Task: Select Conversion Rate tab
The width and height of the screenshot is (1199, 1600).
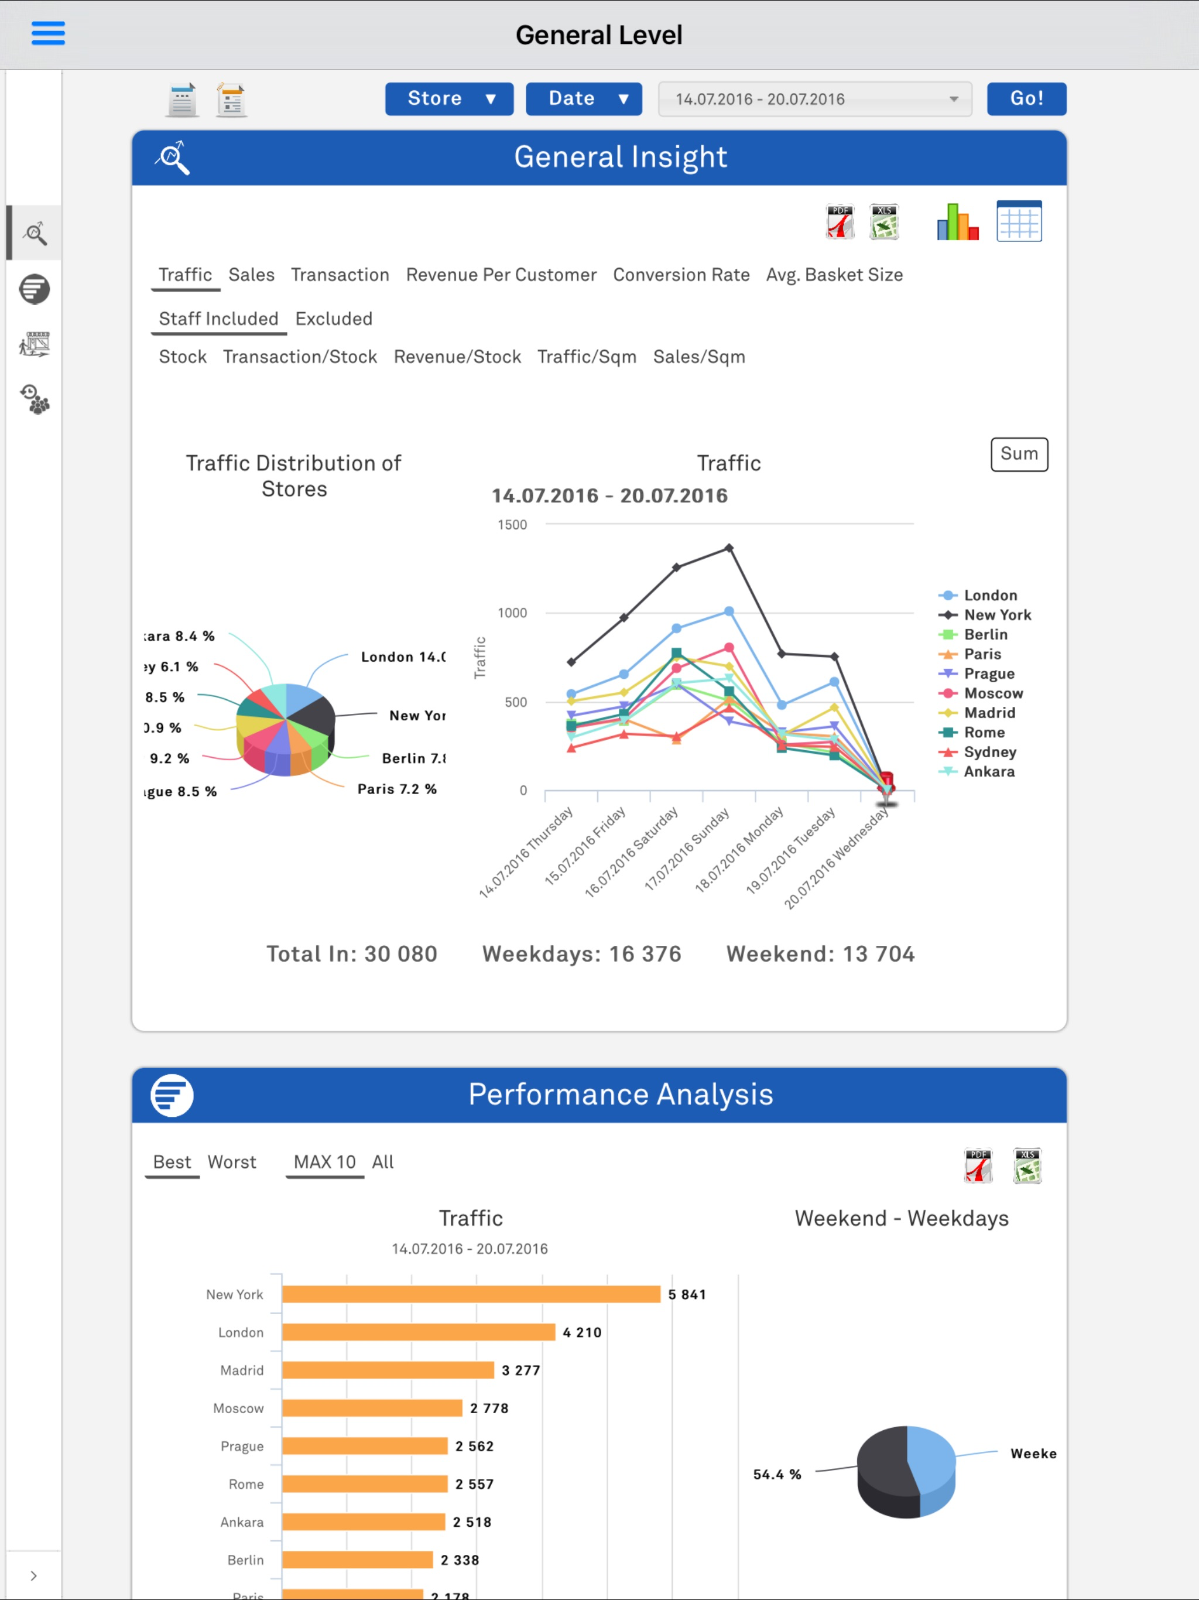Action: 681,275
